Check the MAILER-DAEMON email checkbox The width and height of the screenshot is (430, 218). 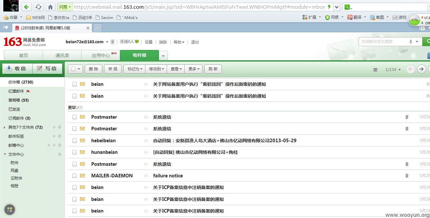pyautogui.click(x=74, y=176)
